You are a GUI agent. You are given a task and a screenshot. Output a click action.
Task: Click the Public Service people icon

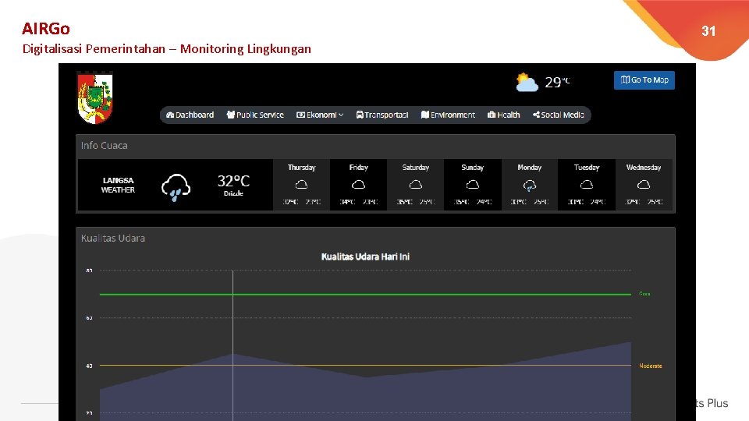tap(231, 115)
